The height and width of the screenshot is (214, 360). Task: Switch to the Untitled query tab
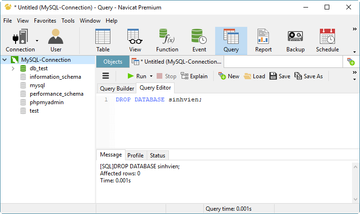176,62
